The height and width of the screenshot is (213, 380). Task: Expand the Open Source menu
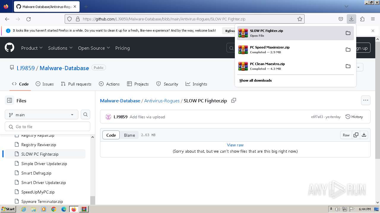coord(94,48)
